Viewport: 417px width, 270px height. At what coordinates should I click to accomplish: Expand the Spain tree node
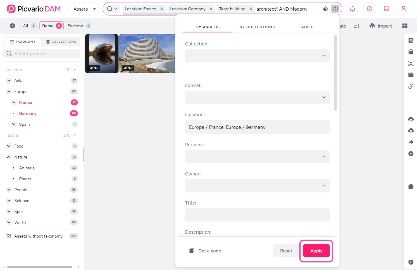coord(14,124)
